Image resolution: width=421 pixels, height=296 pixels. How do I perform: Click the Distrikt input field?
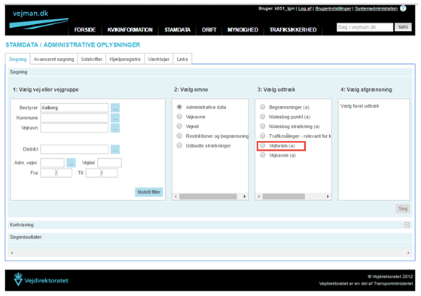click(74, 149)
